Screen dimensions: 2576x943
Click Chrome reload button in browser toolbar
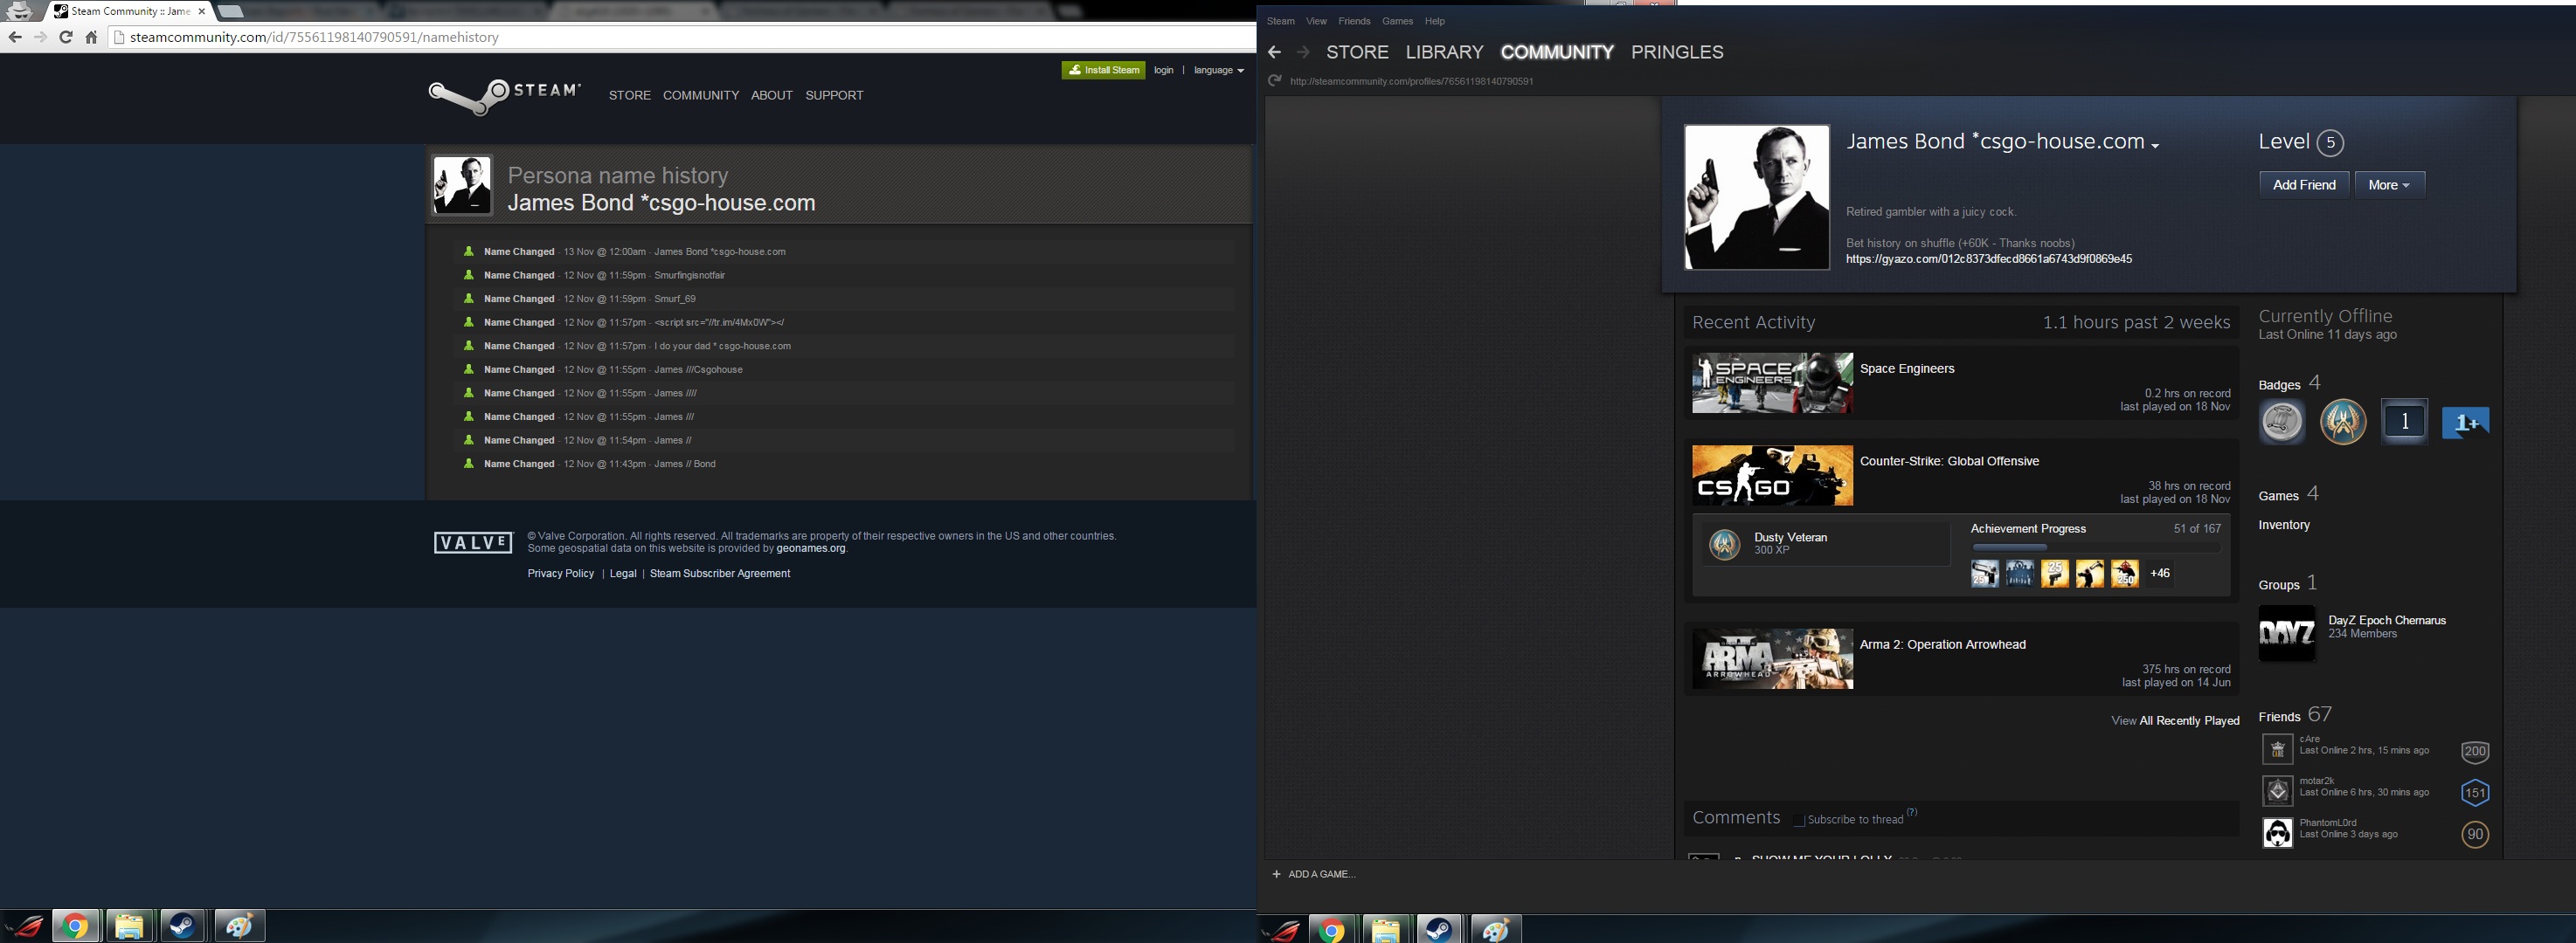point(66,37)
